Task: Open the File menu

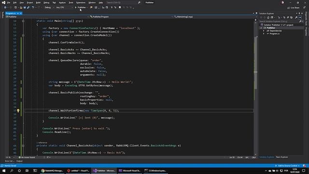Action: (9, 2)
